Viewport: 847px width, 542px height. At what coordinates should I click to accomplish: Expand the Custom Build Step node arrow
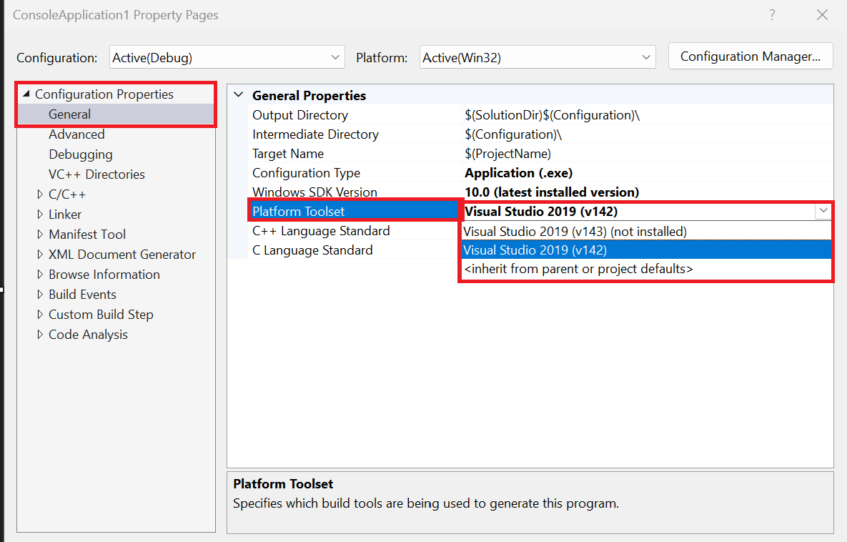[x=40, y=314]
